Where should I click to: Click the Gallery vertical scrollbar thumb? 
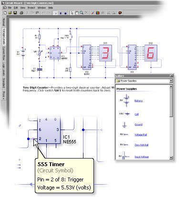(171, 103)
